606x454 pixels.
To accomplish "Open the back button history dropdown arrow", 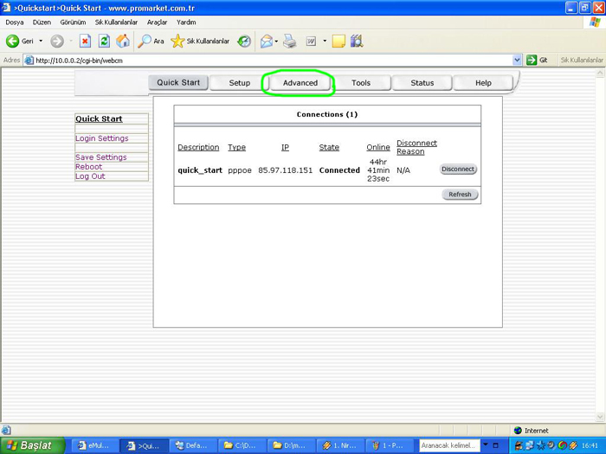I will (41, 41).
